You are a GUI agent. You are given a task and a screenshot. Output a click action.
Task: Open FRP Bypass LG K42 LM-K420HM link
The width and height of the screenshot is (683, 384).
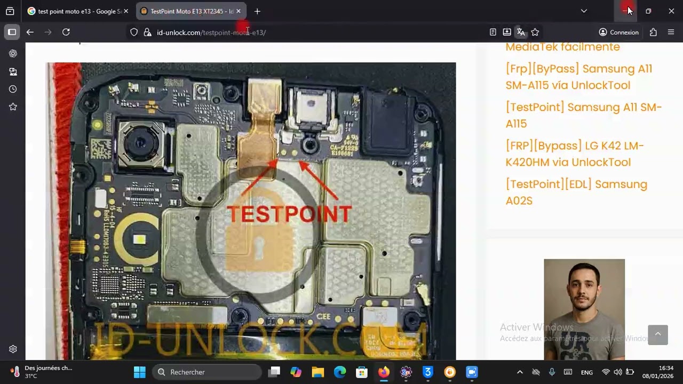pyautogui.click(x=575, y=154)
